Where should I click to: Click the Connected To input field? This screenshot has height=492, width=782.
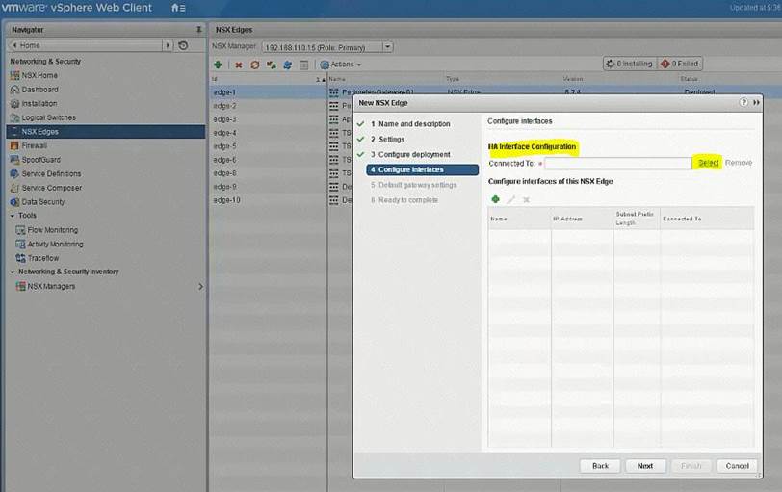point(618,164)
